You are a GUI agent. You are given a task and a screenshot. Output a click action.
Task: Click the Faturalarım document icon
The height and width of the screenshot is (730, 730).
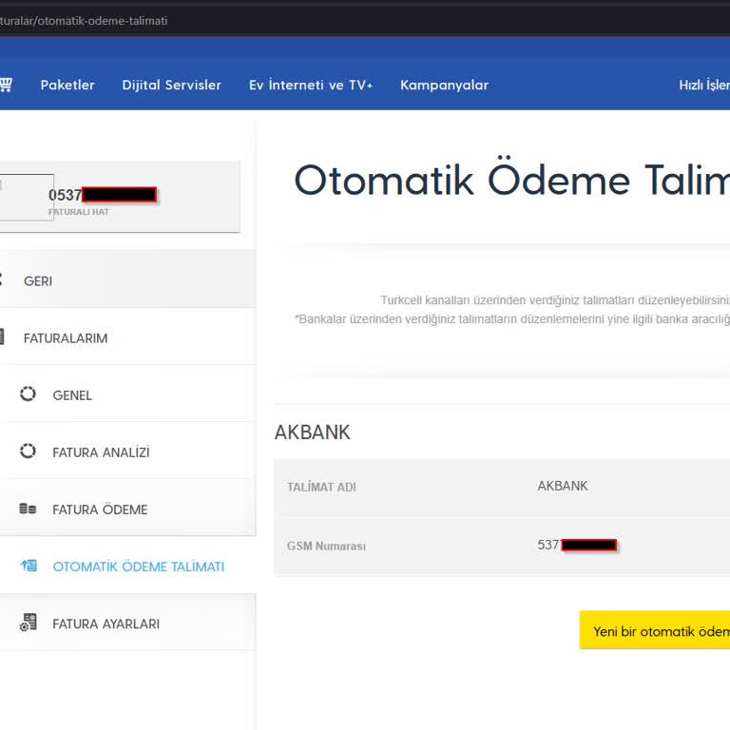(2, 337)
